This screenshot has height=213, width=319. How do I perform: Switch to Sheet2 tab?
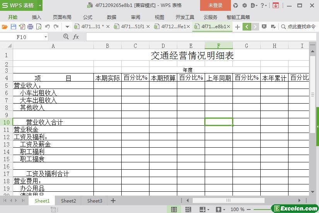coord(68,201)
